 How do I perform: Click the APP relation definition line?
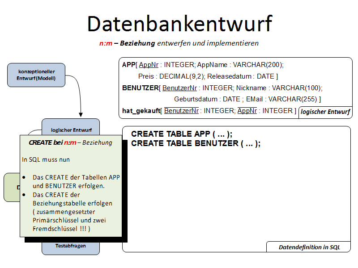coord(203,65)
